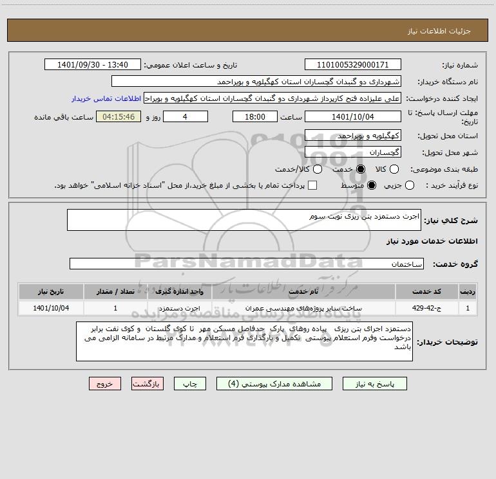Viewport: 496px width, 479px height.
Task: Click the اطلاعات خدمات مورد نیاز heading
Action: pos(432,241)
